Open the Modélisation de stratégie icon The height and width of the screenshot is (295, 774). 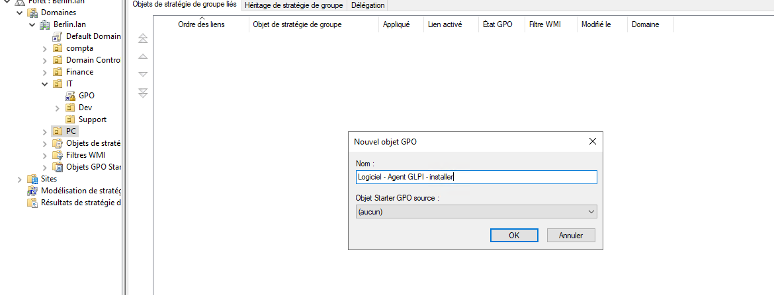coord(32,191)
